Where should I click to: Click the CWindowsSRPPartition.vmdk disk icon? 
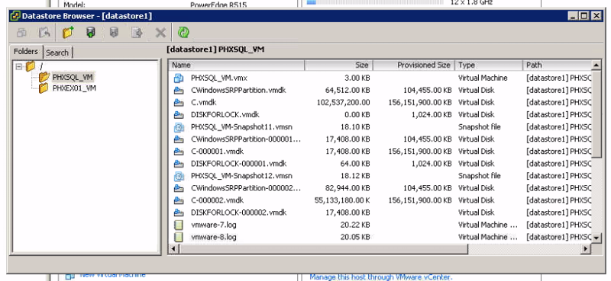[179, 91]
